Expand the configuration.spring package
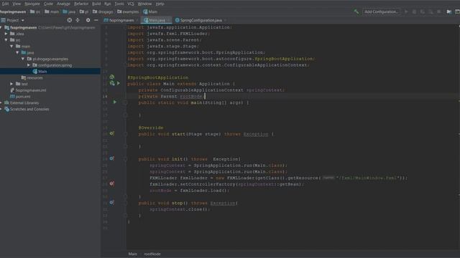460x258 pixels. [x=29, y=65]
